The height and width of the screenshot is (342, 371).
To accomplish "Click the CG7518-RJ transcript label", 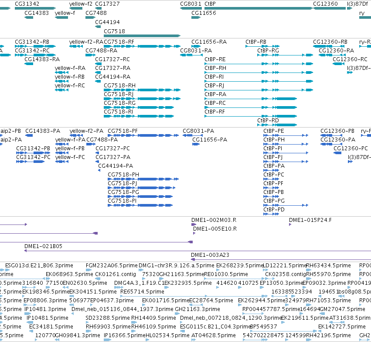I will point(119,94).
